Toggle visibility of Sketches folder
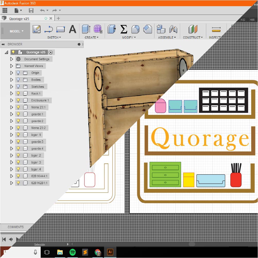Screen dimensions: 258x258 pyautogui.click(x=18, y=87)
